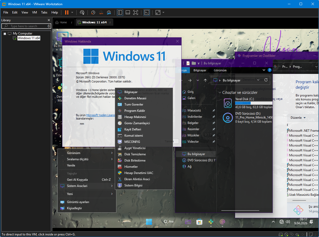Open the VMware VM menu
319x237 pixels.
point(35,12)
